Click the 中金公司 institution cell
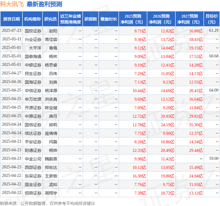Image resolution: width=220 pixels, height=206 pixels. (33, 159)
